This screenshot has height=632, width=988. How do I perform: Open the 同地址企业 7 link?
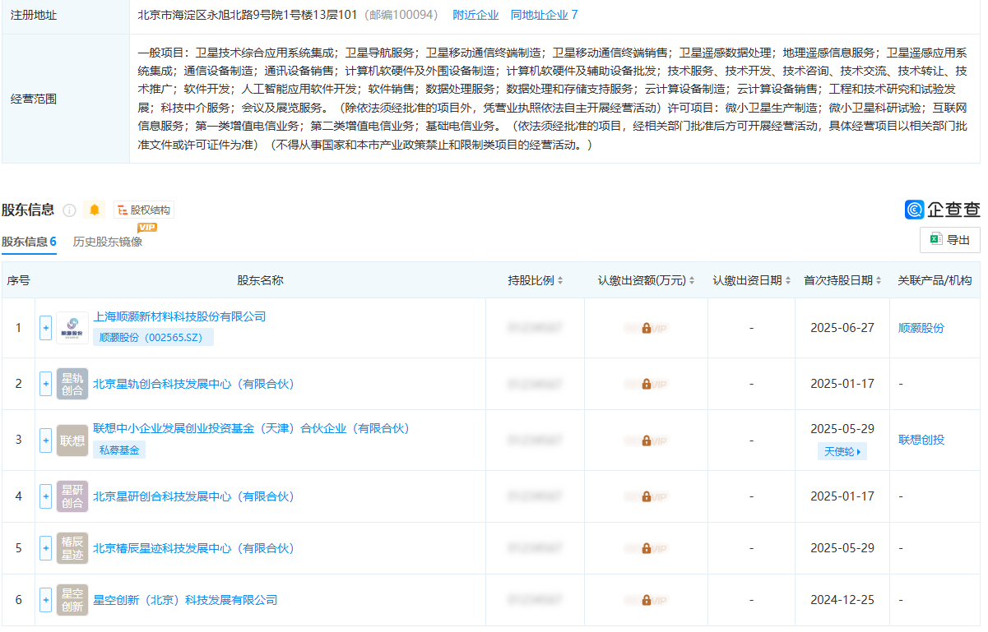point(544,15)
